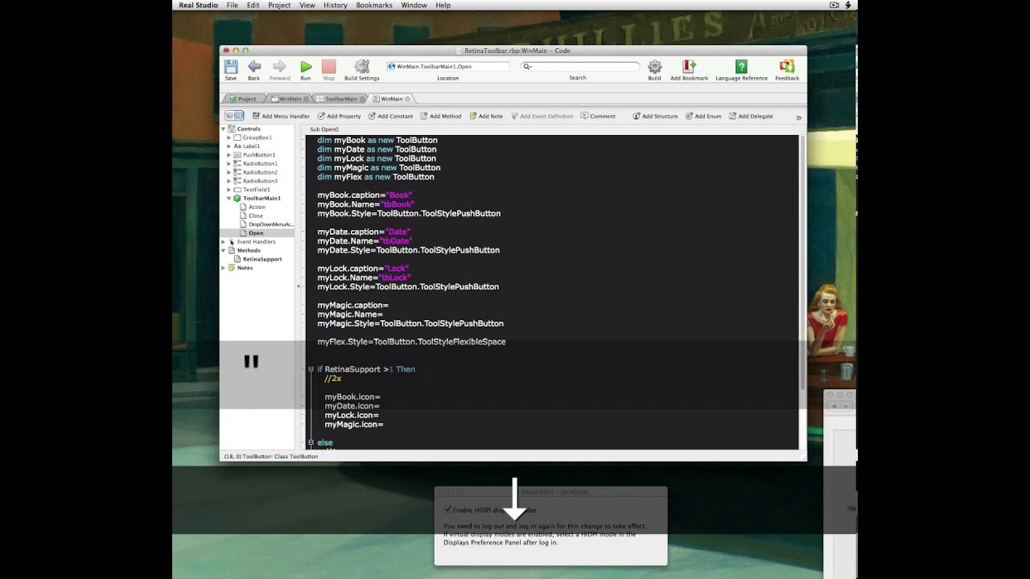Viewport: 1030px width, 579px height.
Task: Click Add Property in the editor toolbar
Action: pos(339,116)
